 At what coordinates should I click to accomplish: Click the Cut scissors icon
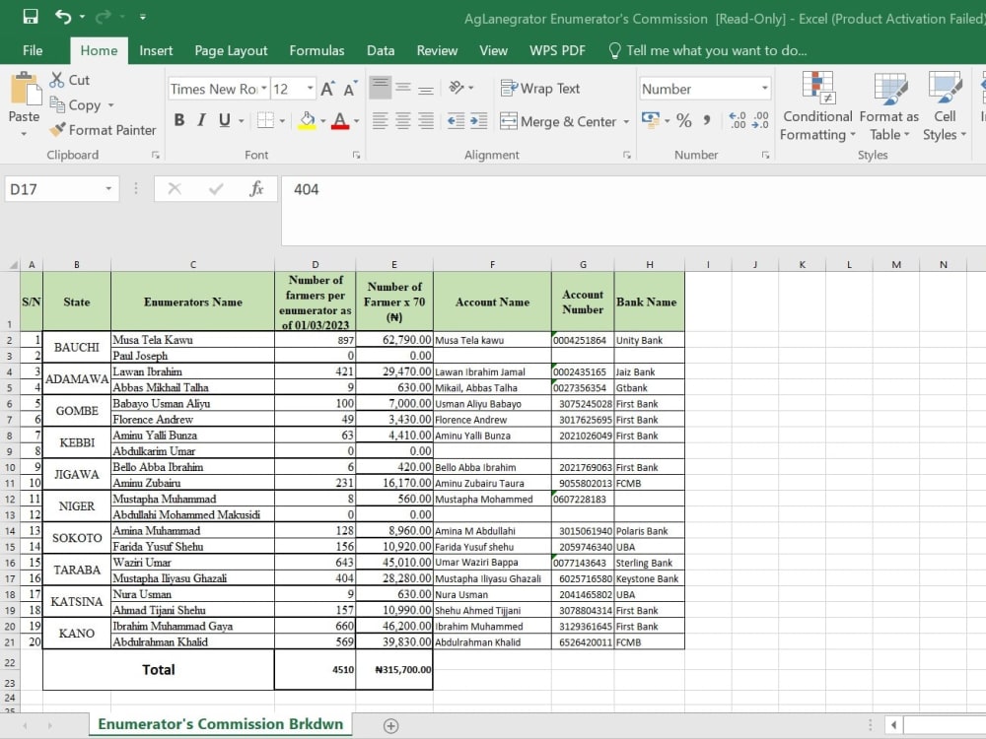coord(56,80)
